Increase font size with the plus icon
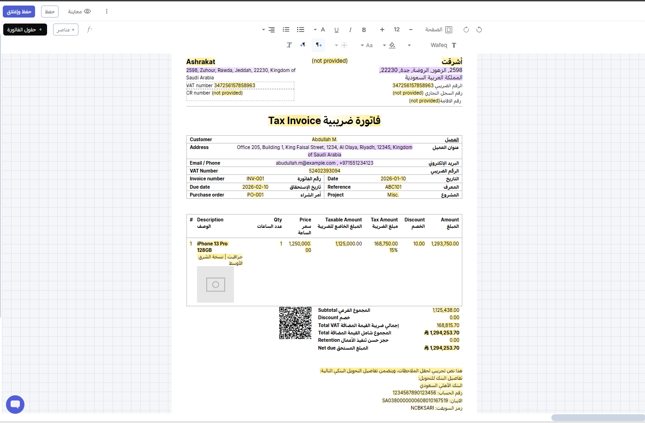The width and height of the screenshot is (645, 423). click(x=382, y=30)
